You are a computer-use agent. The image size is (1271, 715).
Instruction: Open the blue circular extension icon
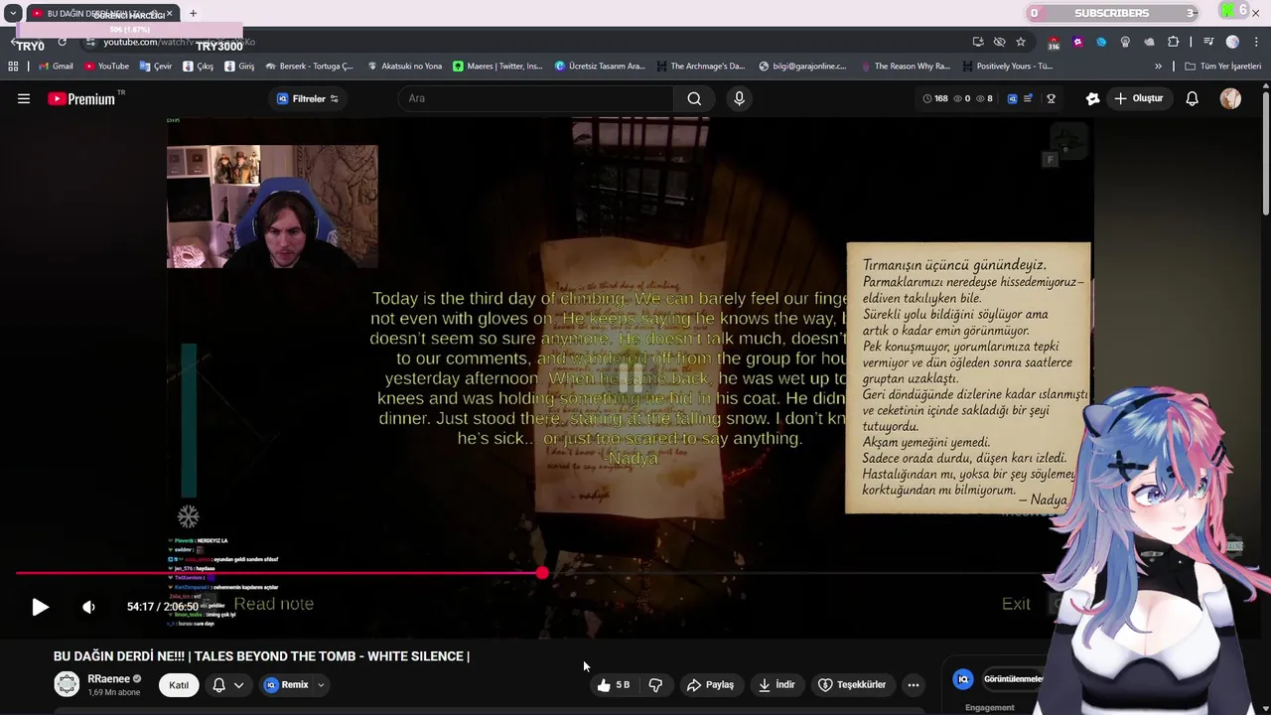point(1101,42)
